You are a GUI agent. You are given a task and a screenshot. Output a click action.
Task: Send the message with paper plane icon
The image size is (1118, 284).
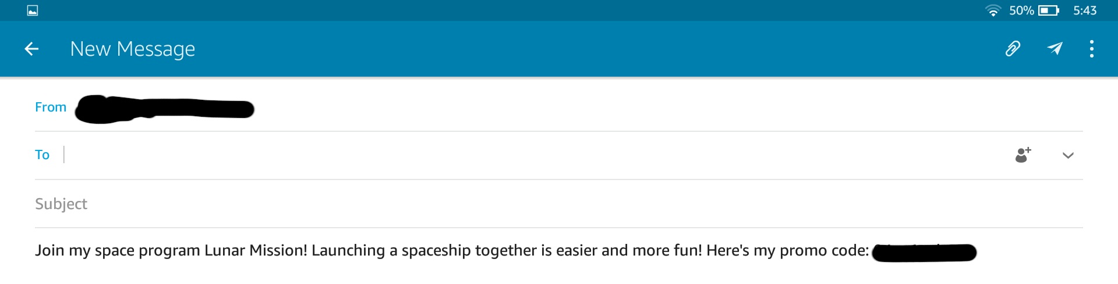coord(1055,49)
